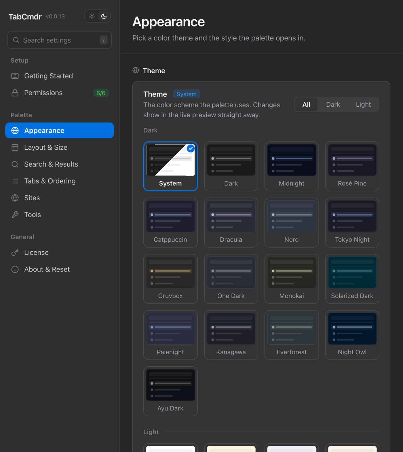Pick the Ayu Dark theme
403x452 pixels.
(170, 391)
